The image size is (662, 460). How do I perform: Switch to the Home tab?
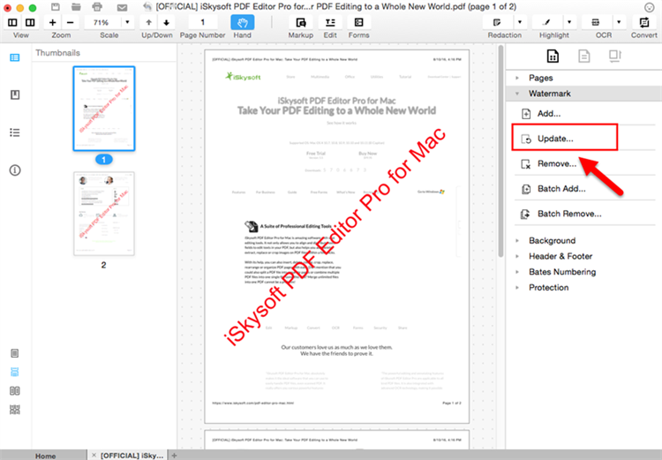(45, 456)
